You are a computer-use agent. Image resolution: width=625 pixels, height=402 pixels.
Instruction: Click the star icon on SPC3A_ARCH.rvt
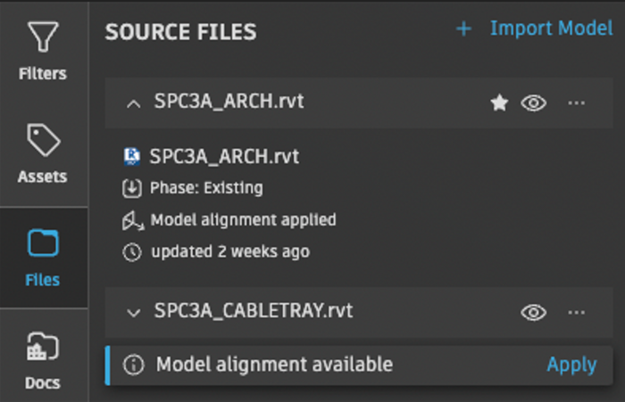(x=499, y=103)
